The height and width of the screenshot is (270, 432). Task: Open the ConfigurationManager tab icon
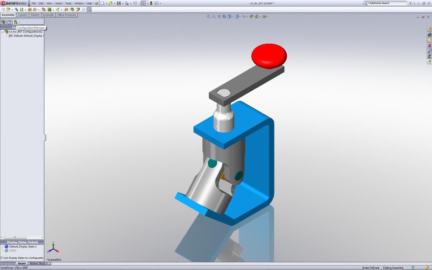(x=16, y=22)
